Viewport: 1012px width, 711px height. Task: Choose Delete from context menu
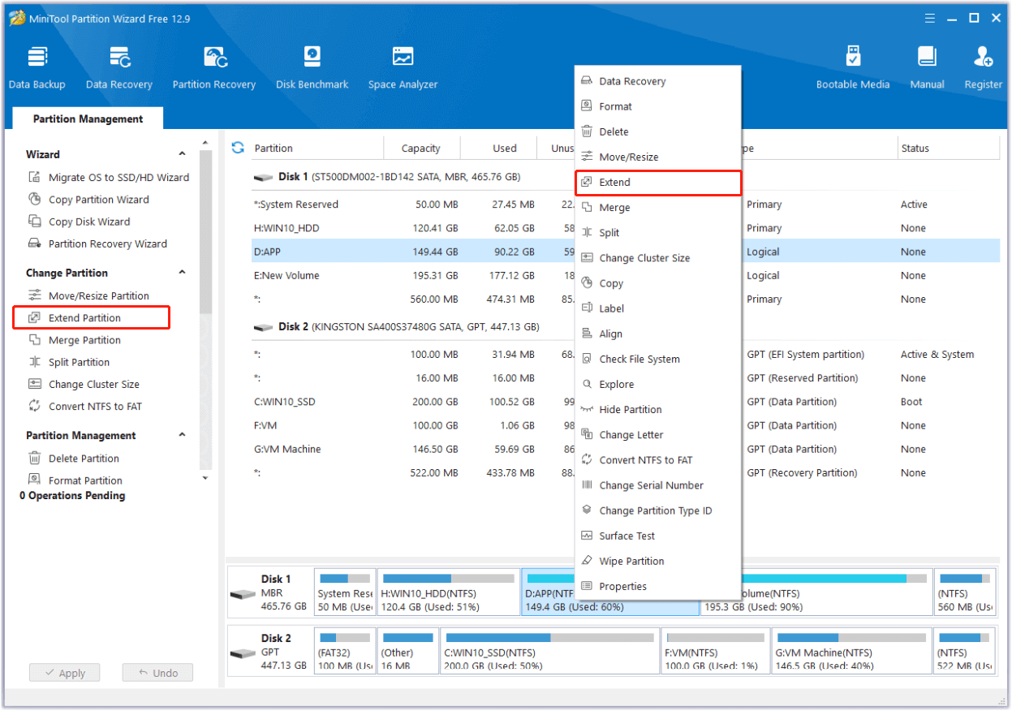pos(658,131)
